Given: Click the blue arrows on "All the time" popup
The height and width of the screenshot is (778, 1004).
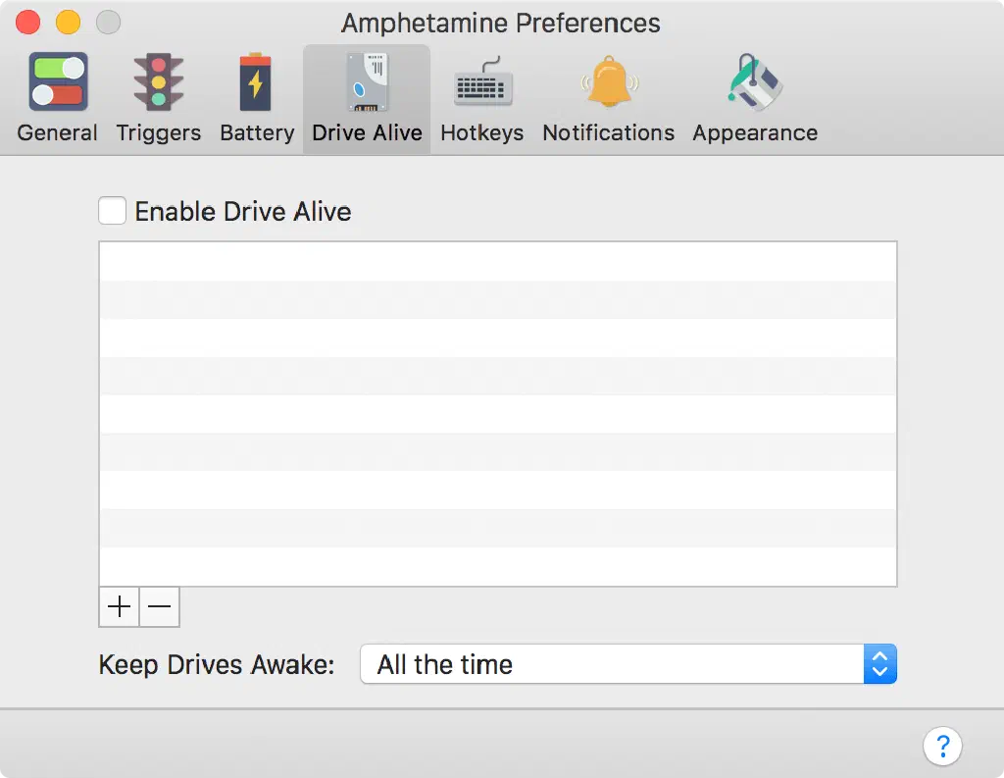Looking at the screenshot, I should click(879, 664).
